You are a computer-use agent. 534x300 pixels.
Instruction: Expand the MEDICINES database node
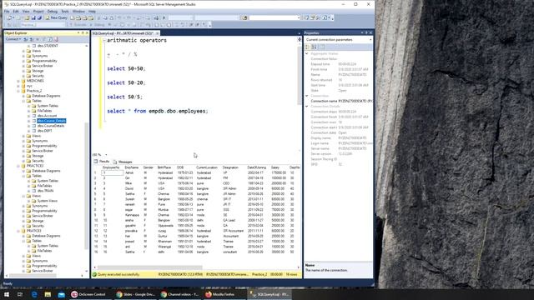pyautogui.click(x=18, y=81)
